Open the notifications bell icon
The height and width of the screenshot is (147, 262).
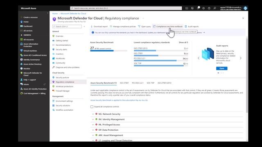coord(198,8)
